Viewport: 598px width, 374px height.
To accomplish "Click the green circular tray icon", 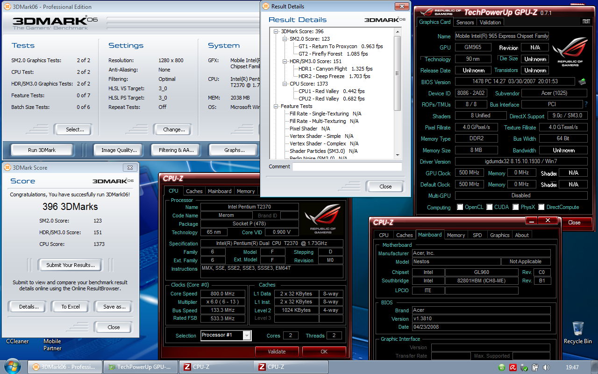I will pyautogui.click(x=501, y=367).
